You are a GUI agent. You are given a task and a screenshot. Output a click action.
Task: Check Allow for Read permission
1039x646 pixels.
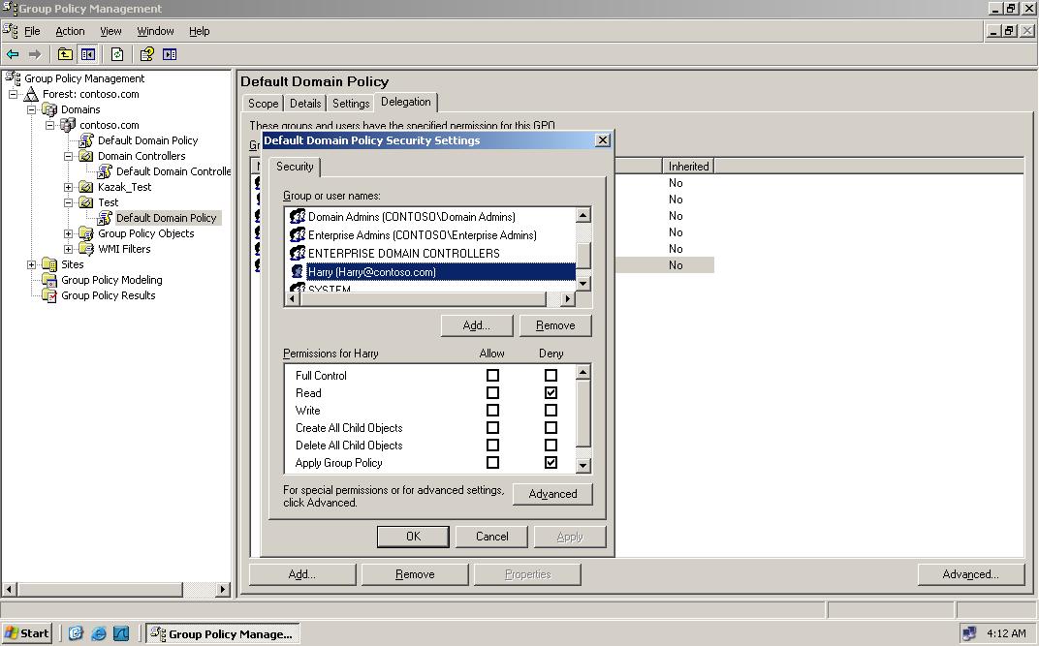(492, 392)
